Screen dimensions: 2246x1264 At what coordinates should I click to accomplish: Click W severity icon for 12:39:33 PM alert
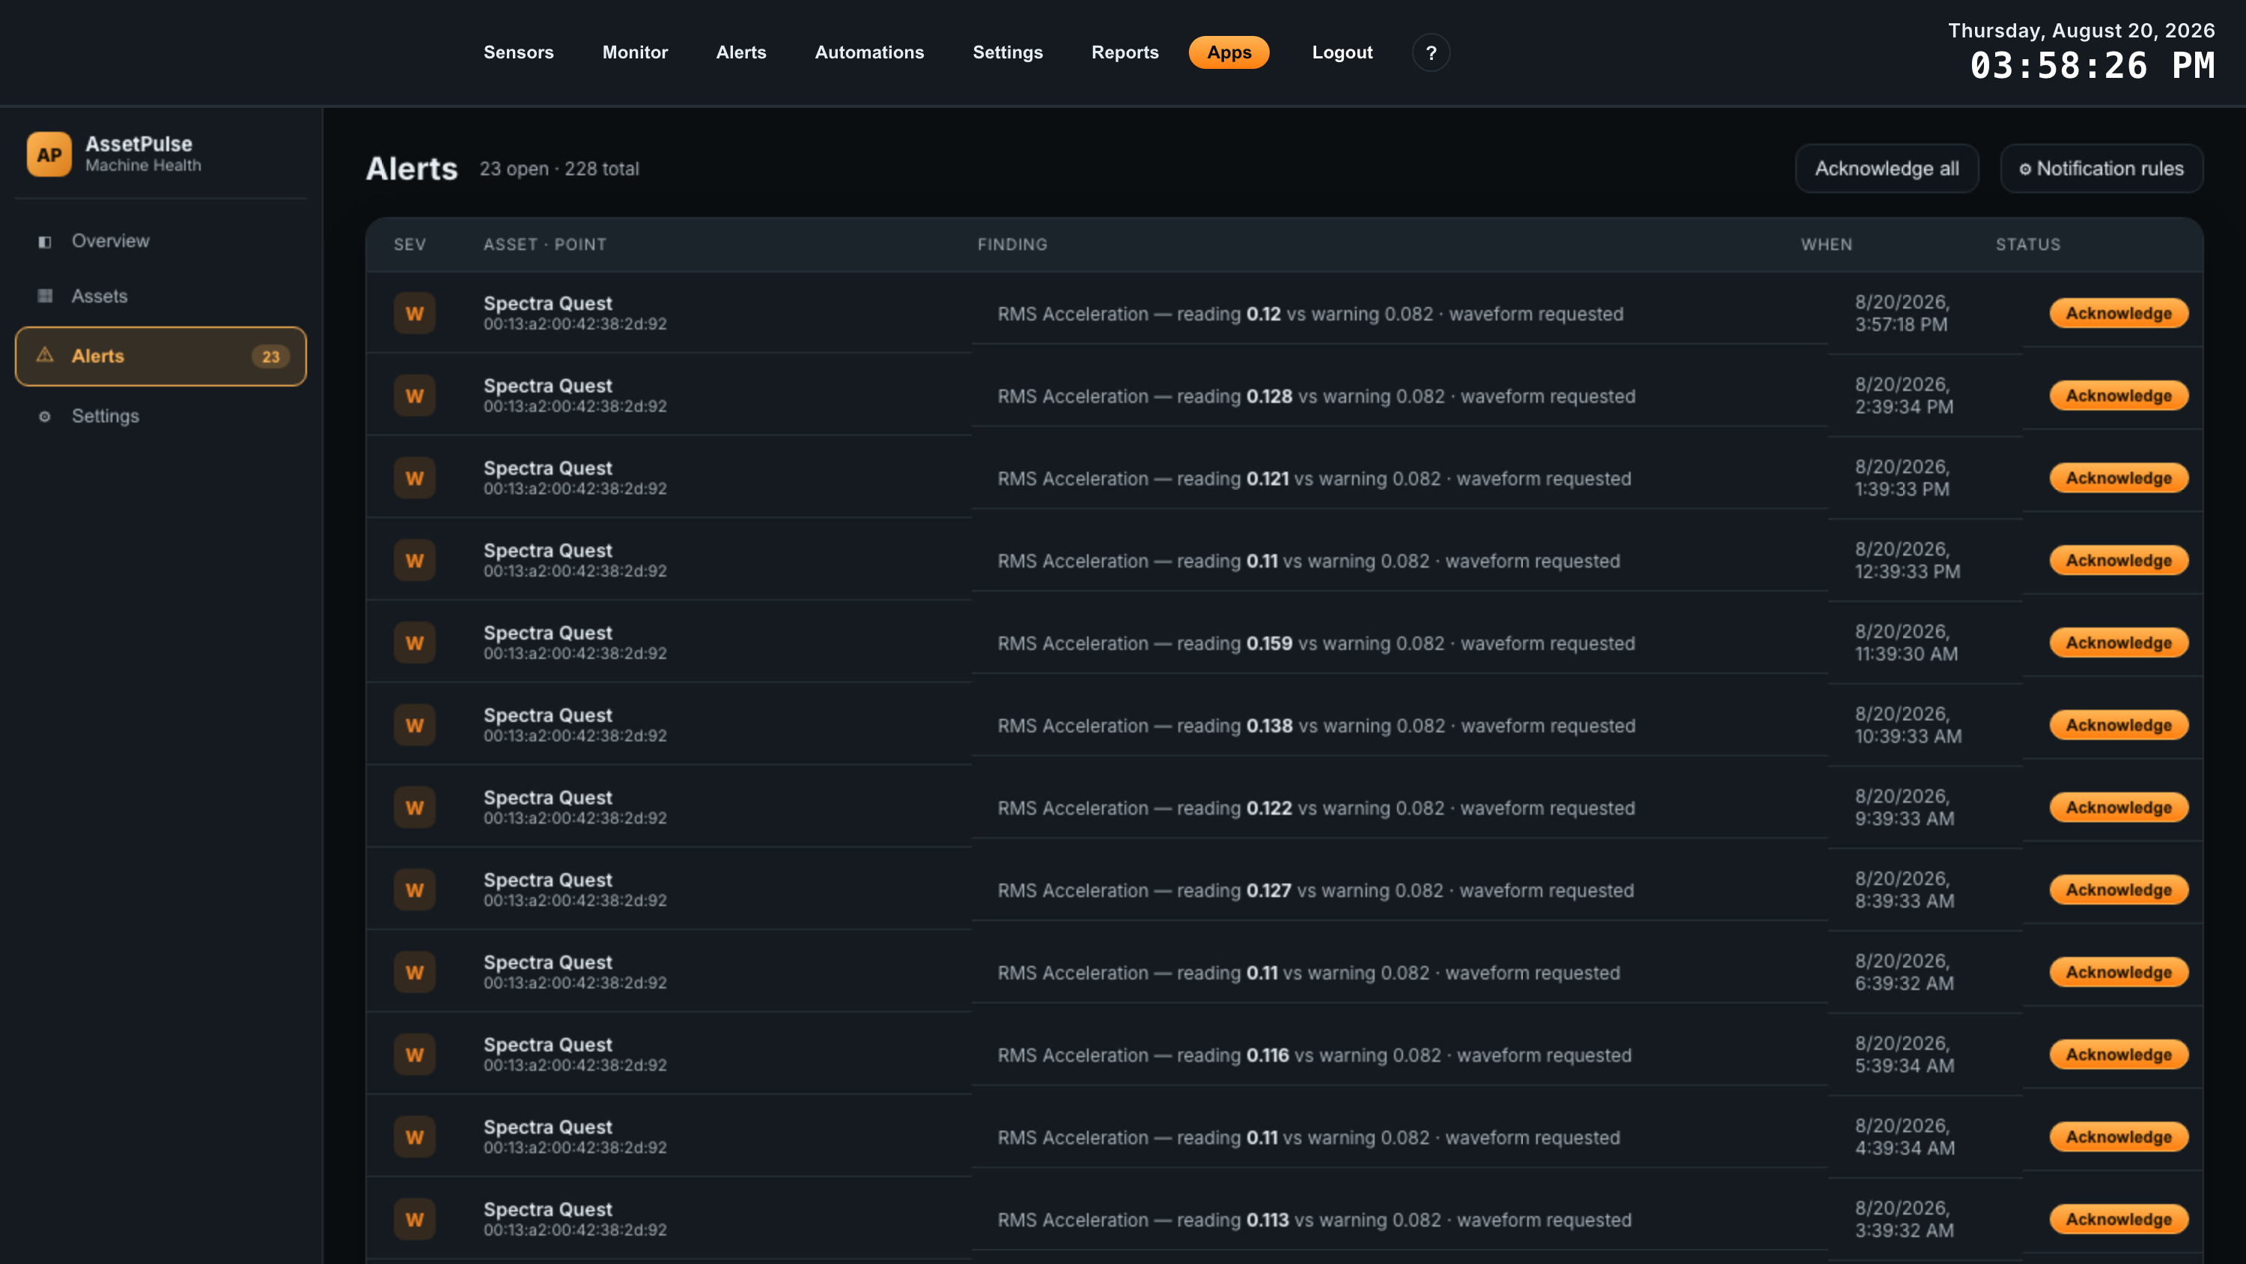tap(414, 561)
